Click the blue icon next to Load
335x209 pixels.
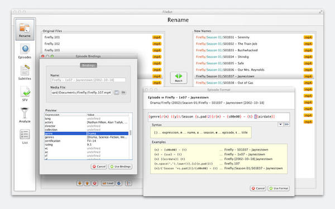[119, 183]
